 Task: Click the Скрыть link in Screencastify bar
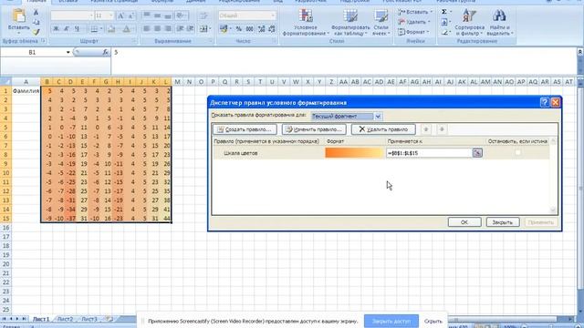[x=433, y=321]
